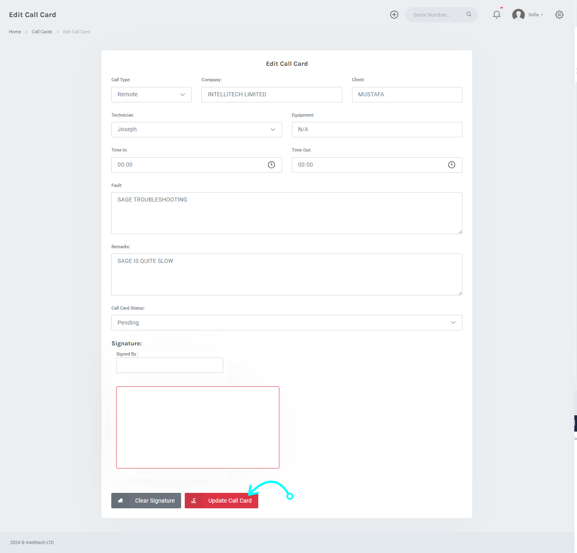This screenshot has height=553, width=577.
Task: Click Edit Call Card breadcrumb
Action: (x=76, y=32)
